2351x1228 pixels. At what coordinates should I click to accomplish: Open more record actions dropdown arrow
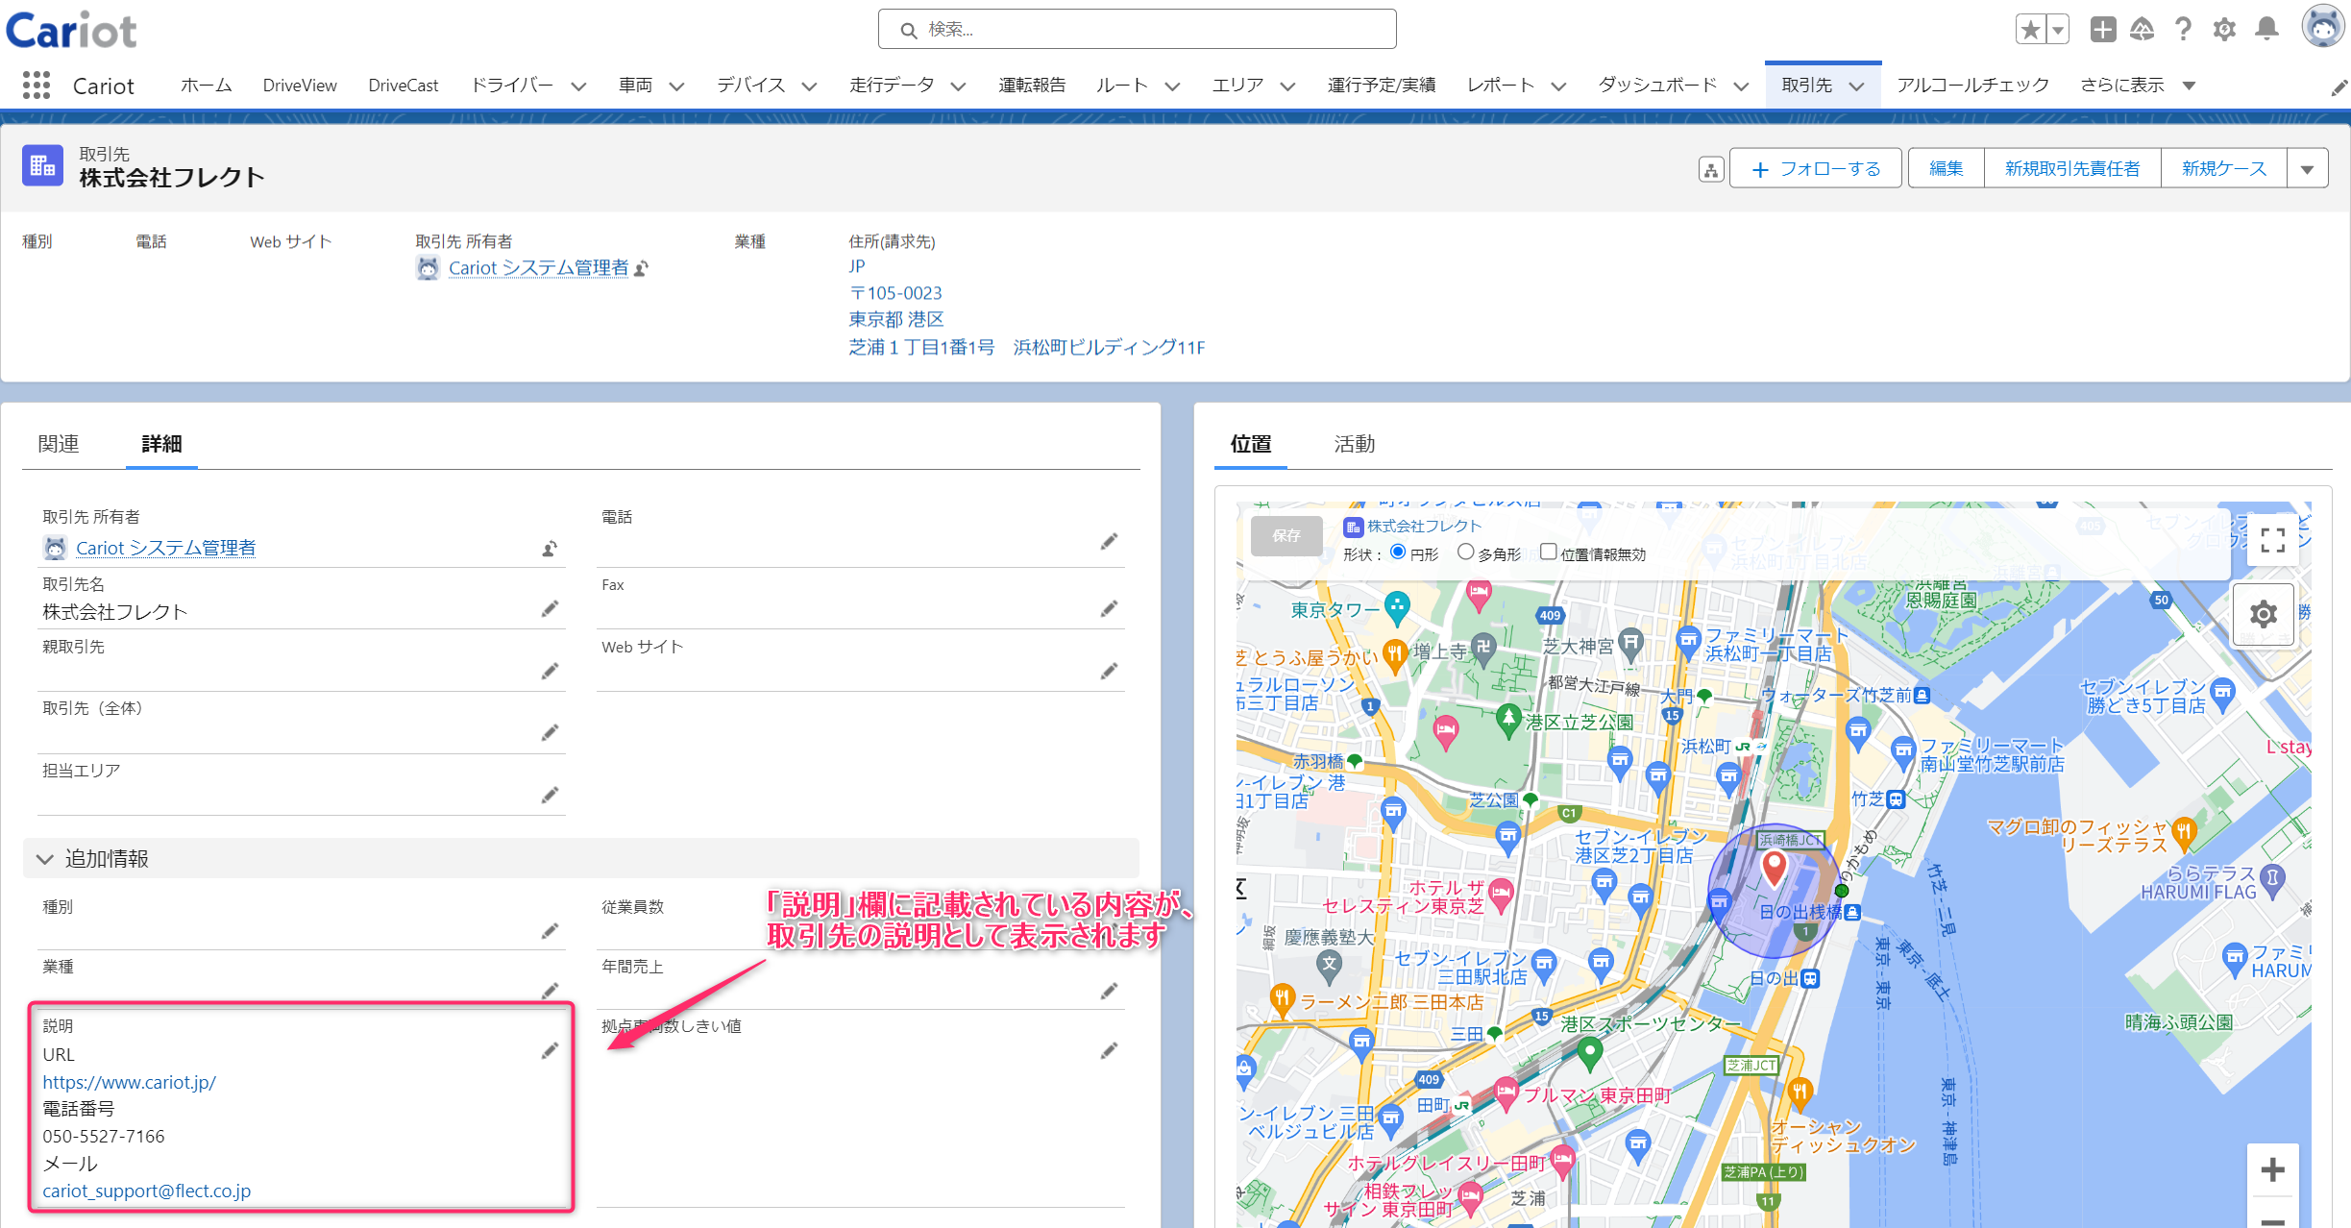(x=2307, y=170)
